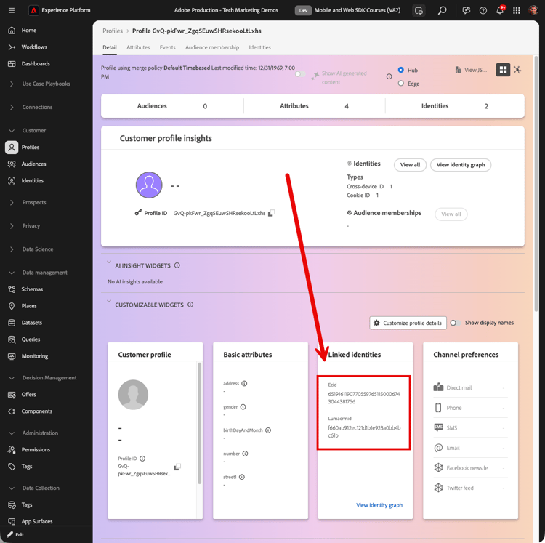Image resolution: width=545 pixels, height=543 pixels.
Task: Collapse the CUSTOMIZABLE WIDGETS section
Action: pos(109,301)
